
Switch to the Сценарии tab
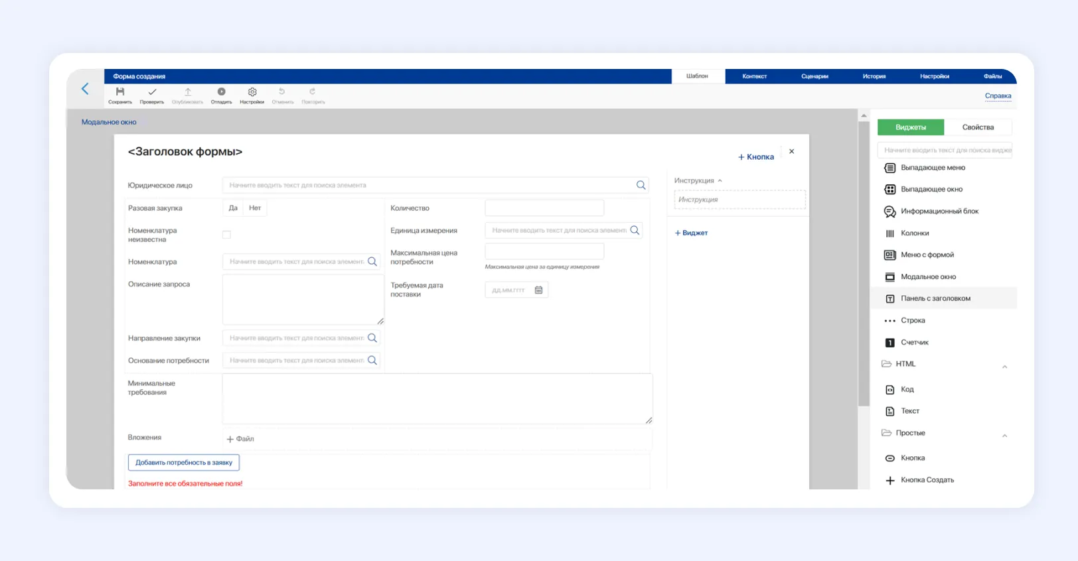tap(814, 76)
